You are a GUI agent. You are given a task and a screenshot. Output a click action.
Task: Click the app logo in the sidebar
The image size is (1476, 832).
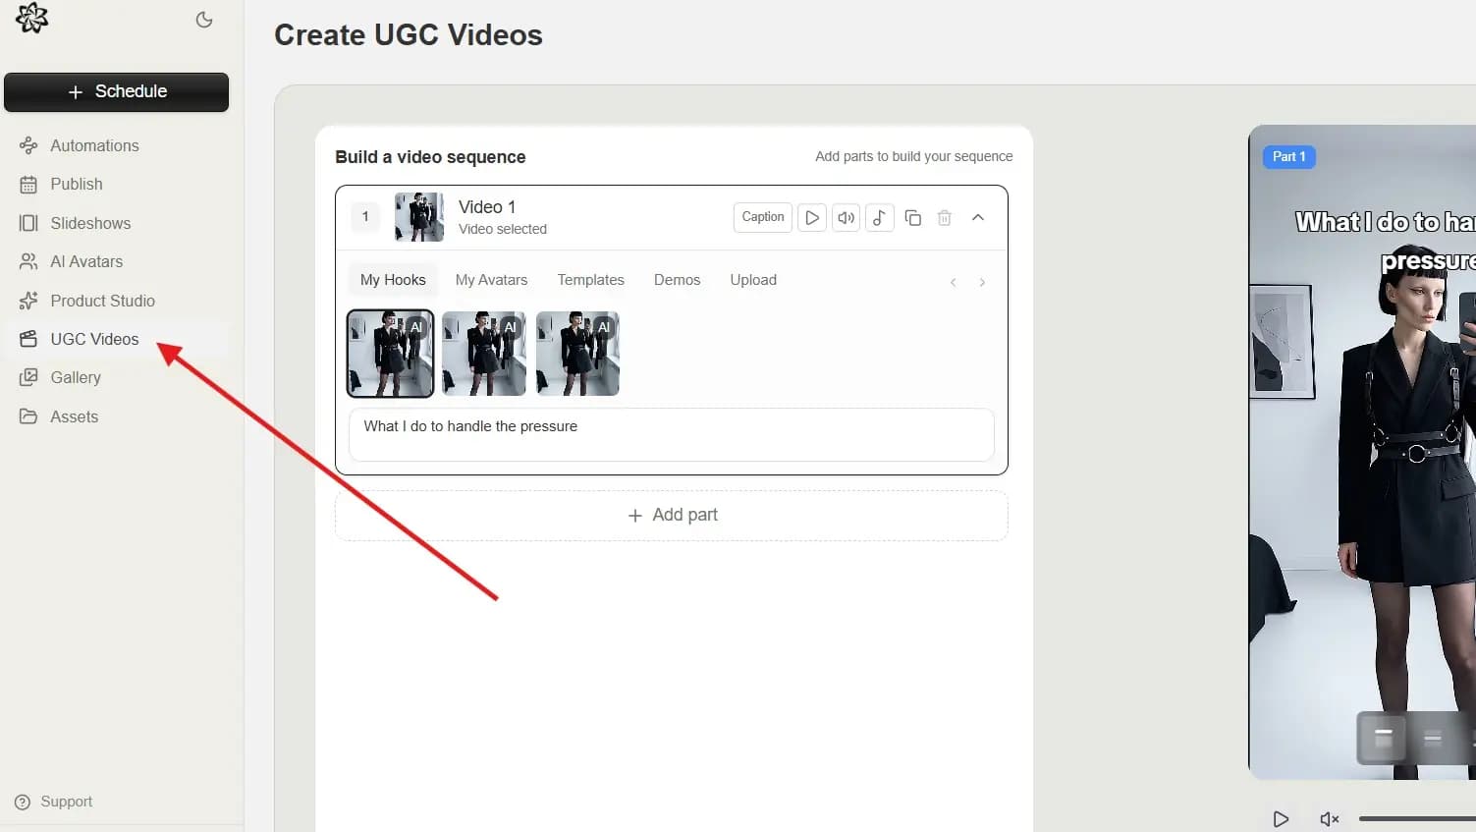tap(31, 18)
